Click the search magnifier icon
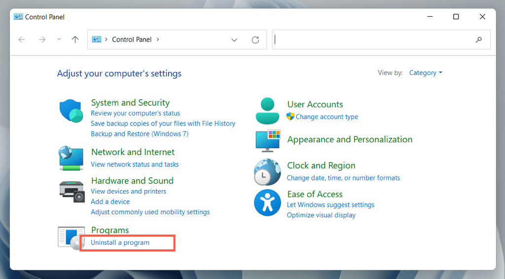Screen dimensions: 505x279 [x=478, y=40]
